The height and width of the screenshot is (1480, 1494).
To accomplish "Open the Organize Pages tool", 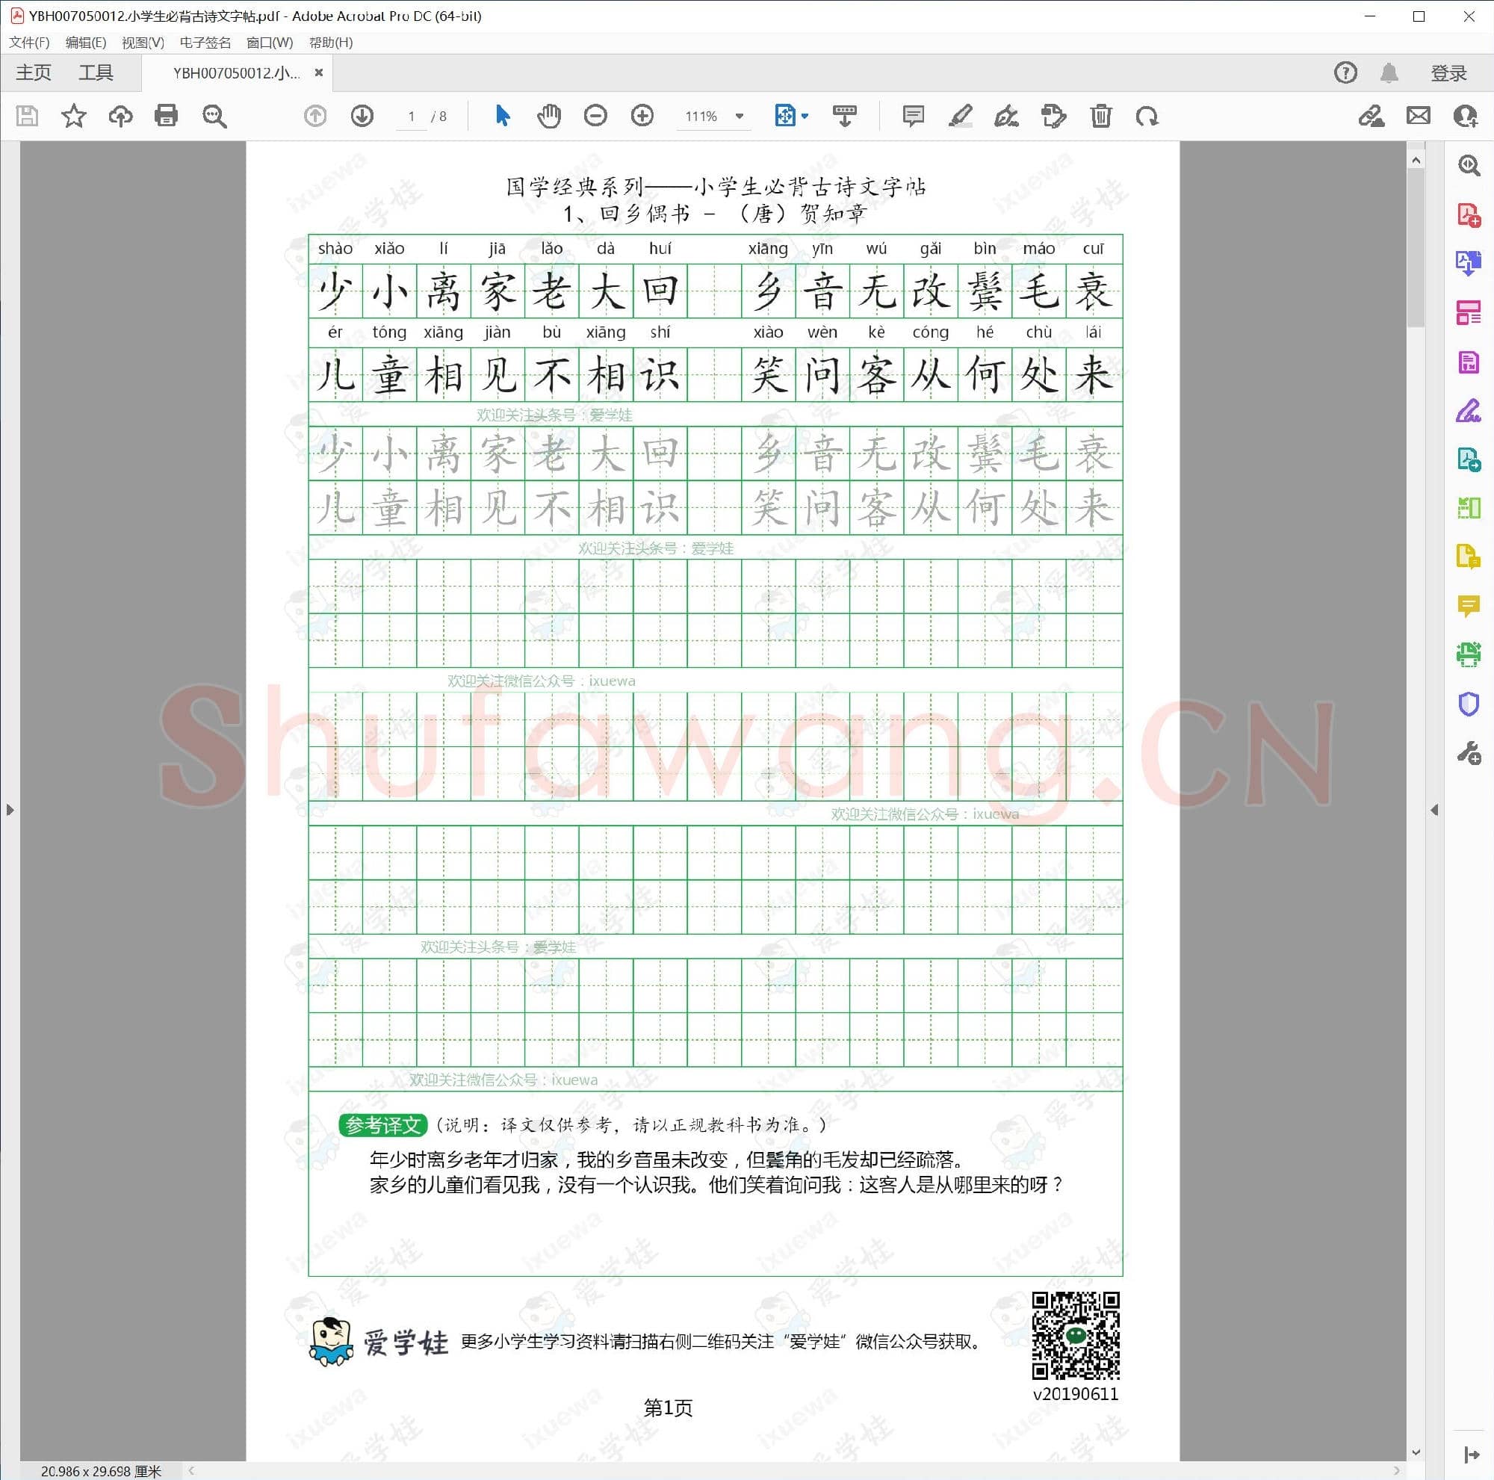I will click(1469, 314).
